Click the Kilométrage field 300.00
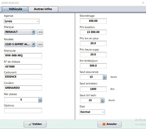 pyautogui.click(x=93, y=21)
